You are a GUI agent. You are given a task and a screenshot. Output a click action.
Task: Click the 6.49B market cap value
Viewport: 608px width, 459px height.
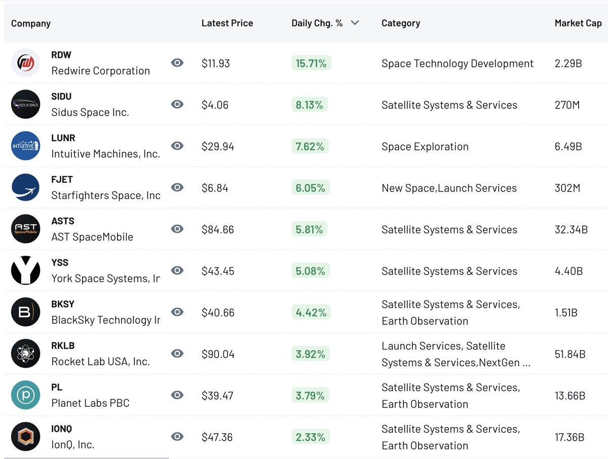568,146
